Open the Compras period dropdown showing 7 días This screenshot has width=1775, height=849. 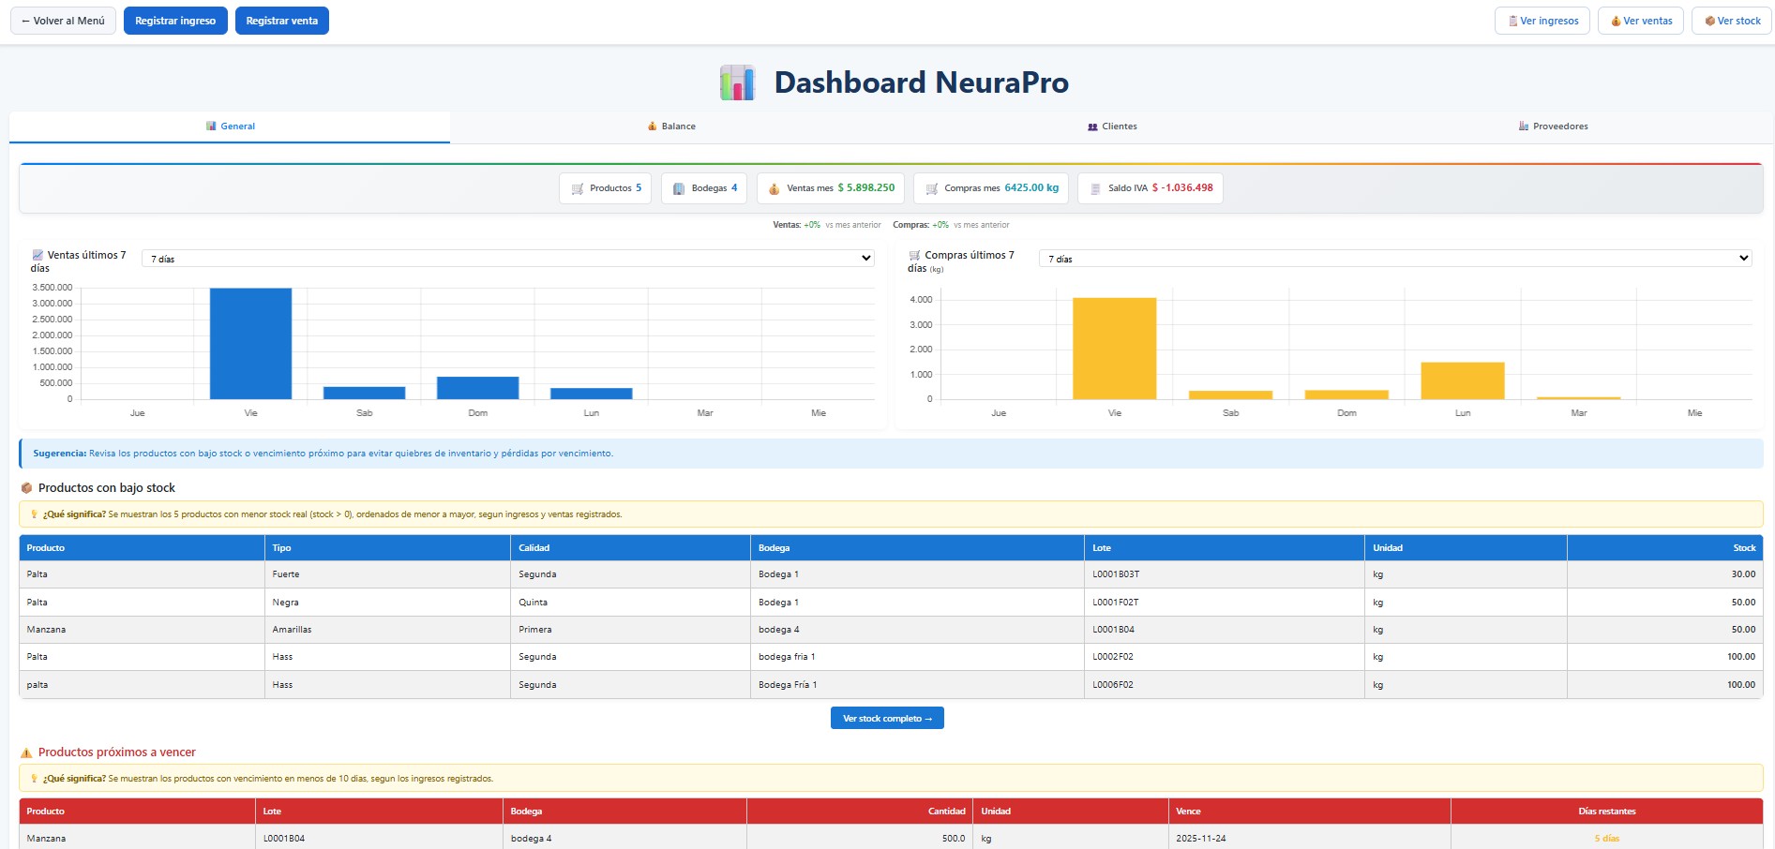tap(1396, 258)
